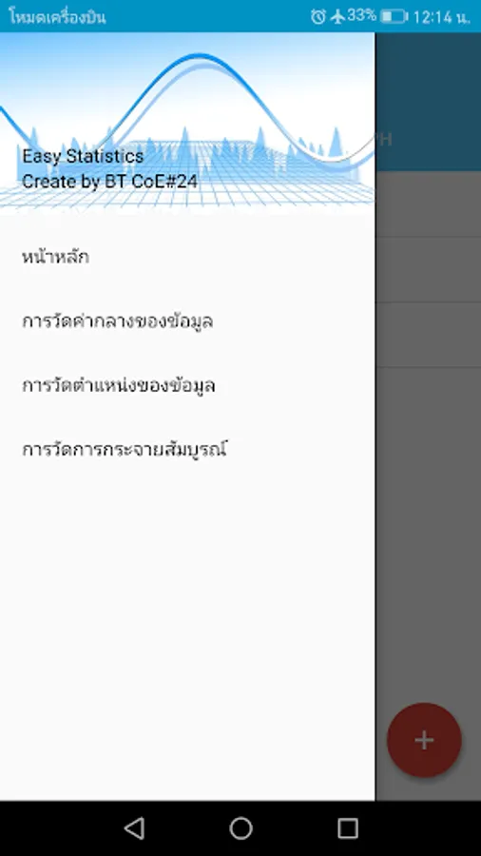Image resolution: width=481 pixels, height=856 pixels.
Task: Tap the airplane mode status icon
Action: pyautogui.click(x=337, y=16)
